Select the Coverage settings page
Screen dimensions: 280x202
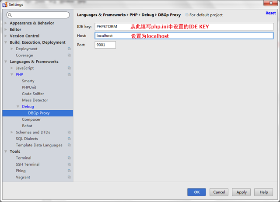24,55
